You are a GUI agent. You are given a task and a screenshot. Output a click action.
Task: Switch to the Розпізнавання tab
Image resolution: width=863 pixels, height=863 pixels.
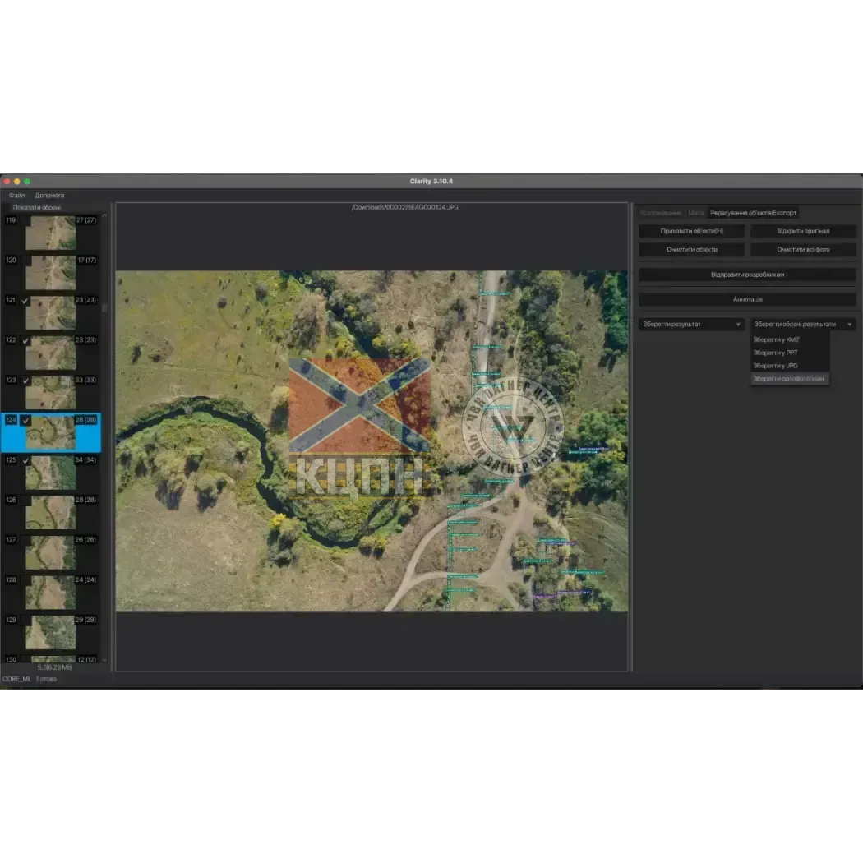pos(661,213)
